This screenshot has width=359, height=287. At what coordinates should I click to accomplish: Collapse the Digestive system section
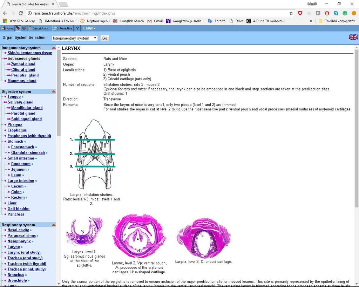point(54,91)
